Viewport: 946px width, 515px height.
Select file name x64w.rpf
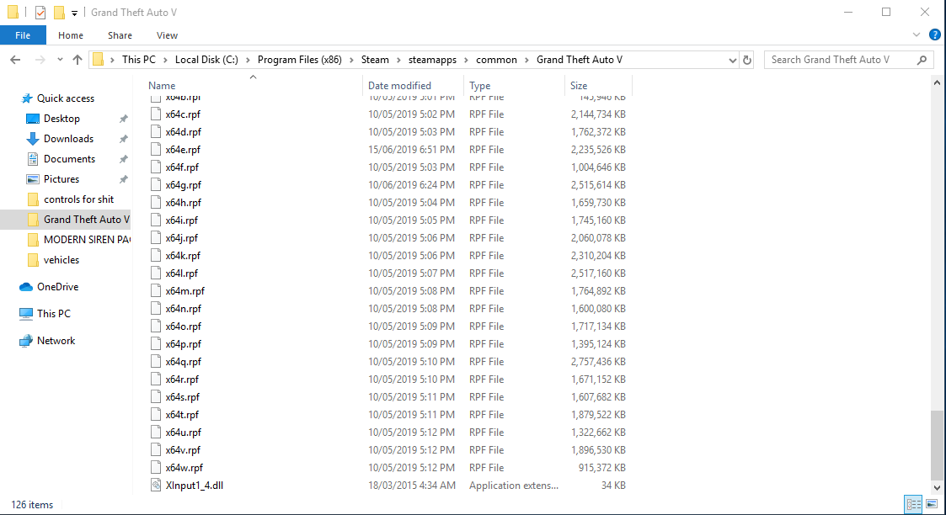184,468
